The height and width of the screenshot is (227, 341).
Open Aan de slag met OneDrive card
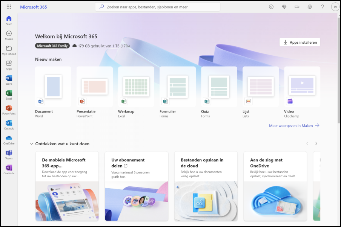pyautogui.click(x=275, y=186)
